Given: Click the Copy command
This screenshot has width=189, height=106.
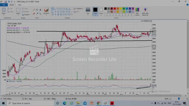Looking at the screenshot, I should (x=10, y=12).
